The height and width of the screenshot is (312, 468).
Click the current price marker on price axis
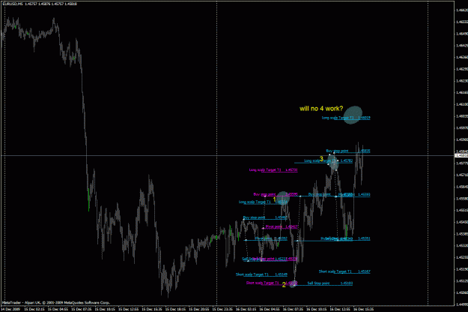[x=461, y=156]
